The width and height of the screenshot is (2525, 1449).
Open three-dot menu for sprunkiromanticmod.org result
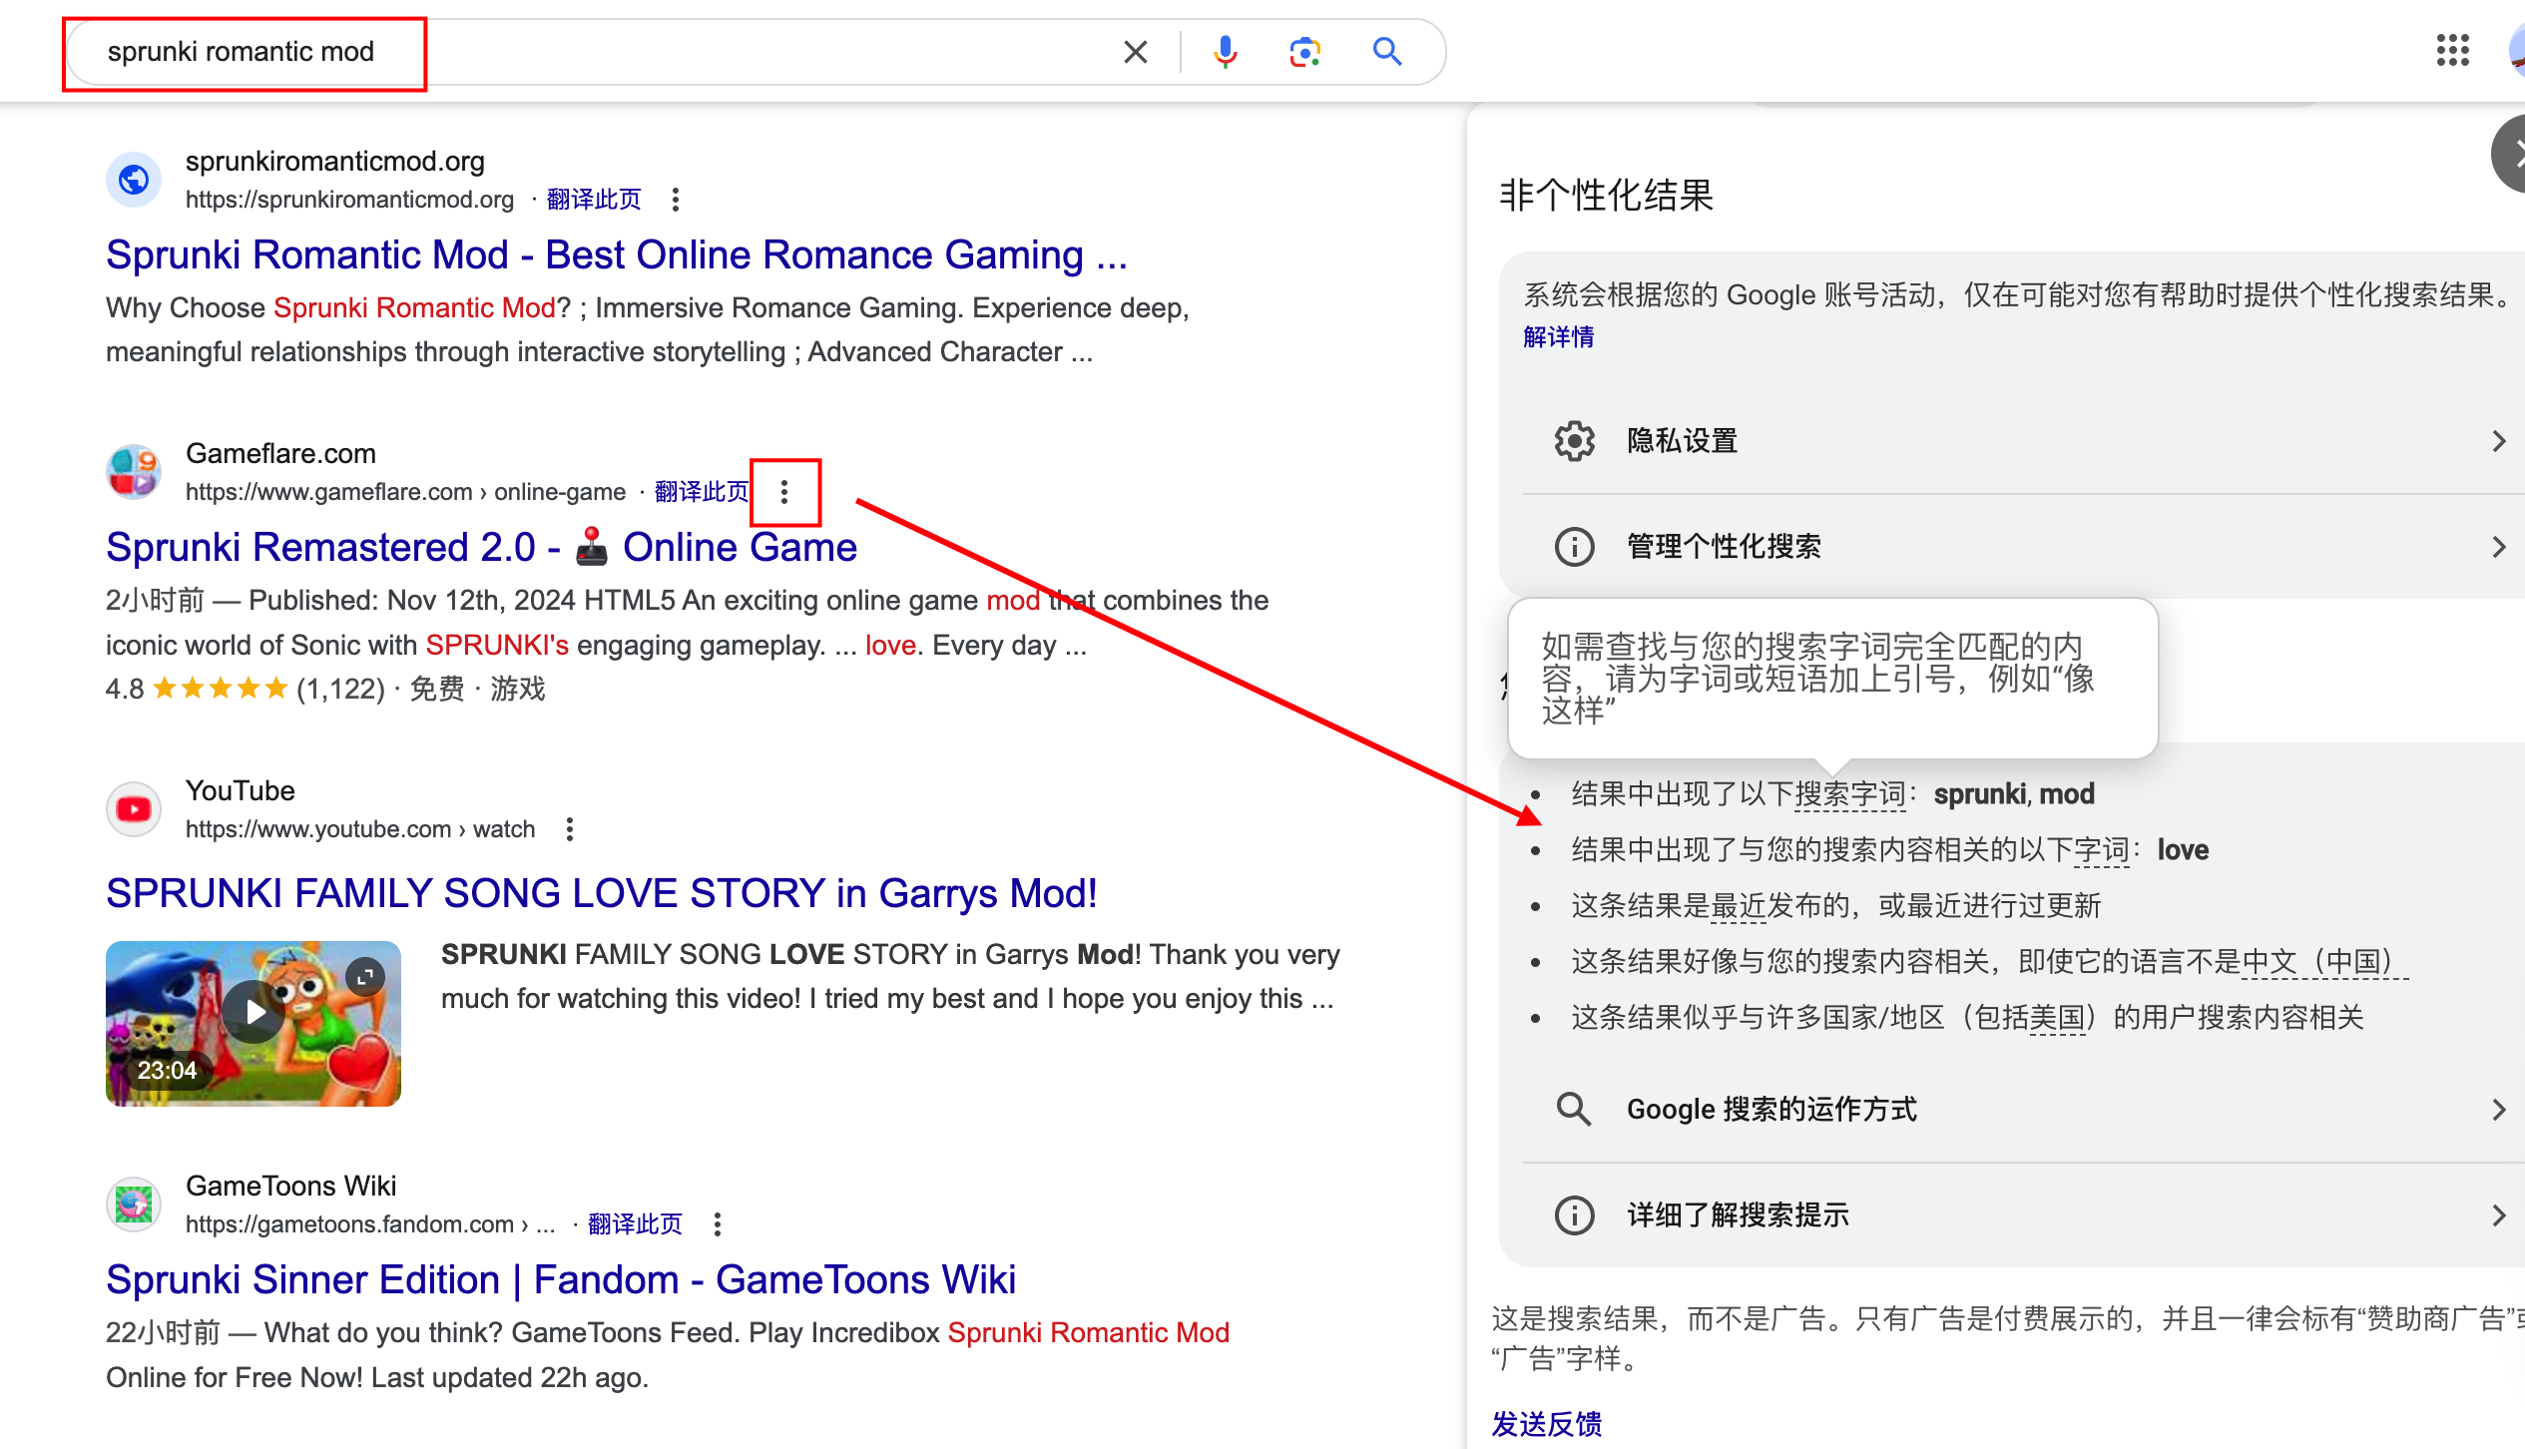pos(676,200)
